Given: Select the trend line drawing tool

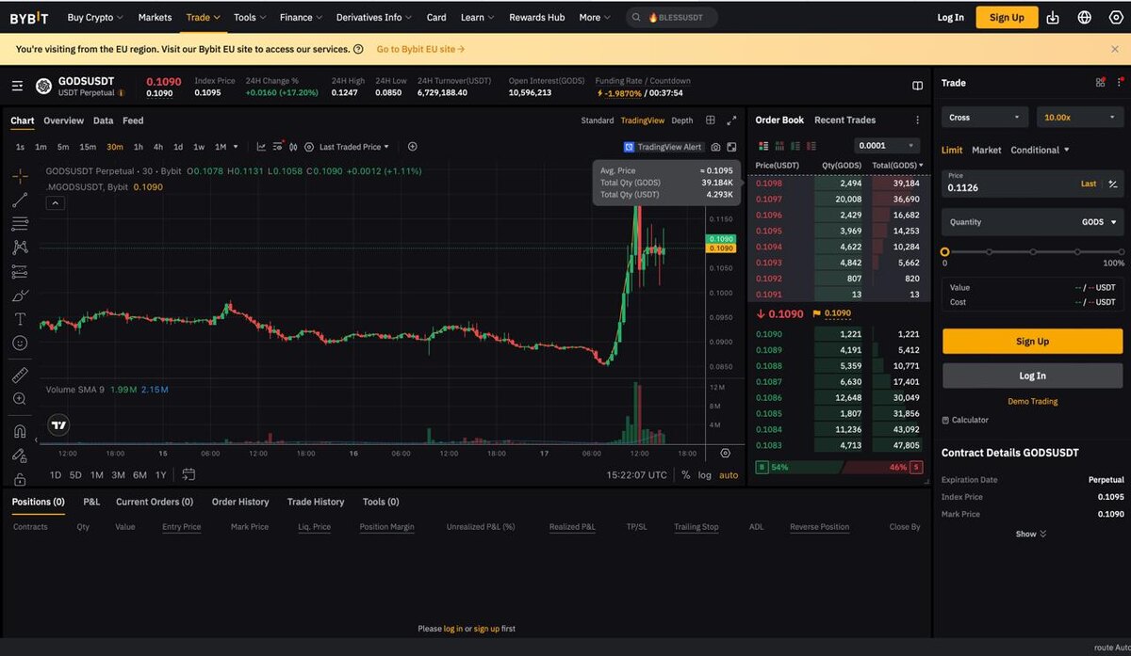Looking at the screenshot, I should [x=20, y=200].
